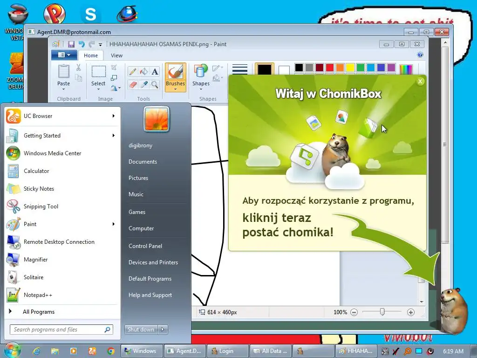Screen dimensions: 477x358
Task: Switch to All Data taskbar window
Action: click(270, 351)
